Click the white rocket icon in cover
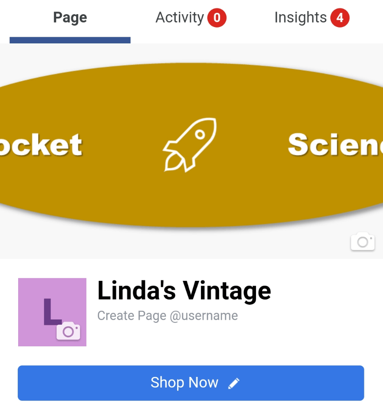The height and width of the screenshot is (411, 383). pyautogui.click(x=190, y=144)
